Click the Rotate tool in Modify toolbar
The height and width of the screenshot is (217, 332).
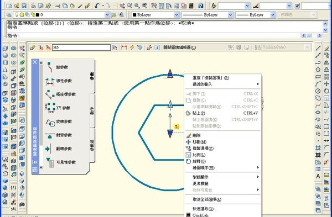[x=326, y=91]
